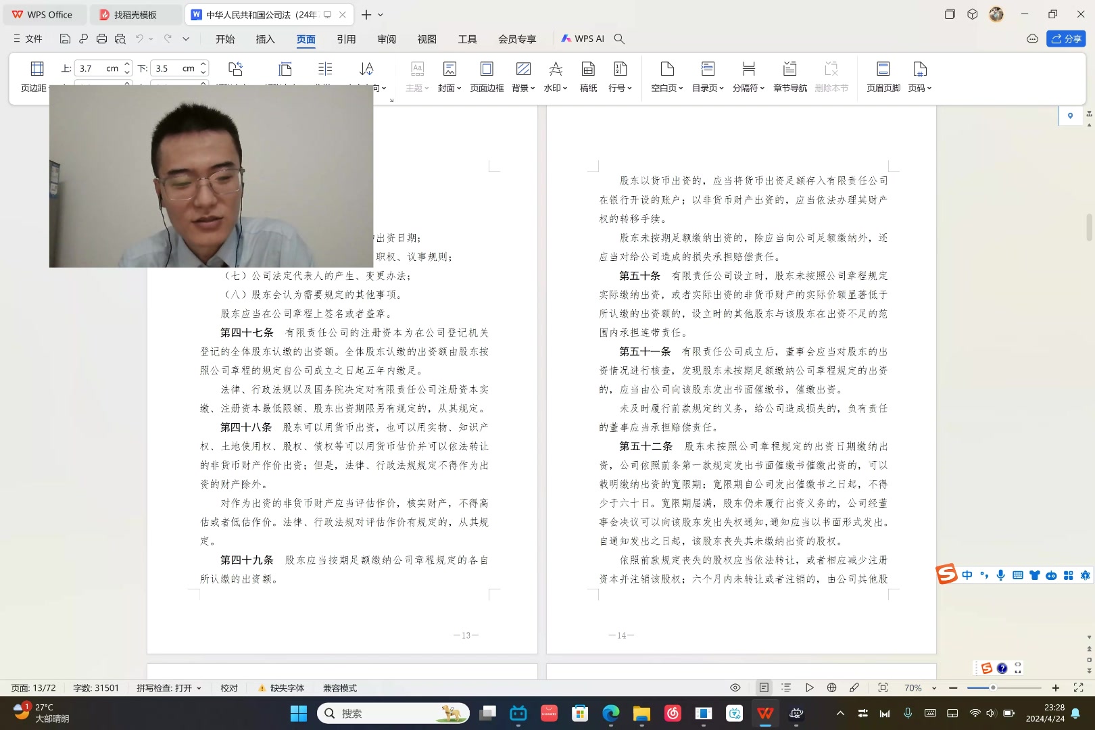
Task: Toggle eye protection mode icon
Action: (735, 687)
